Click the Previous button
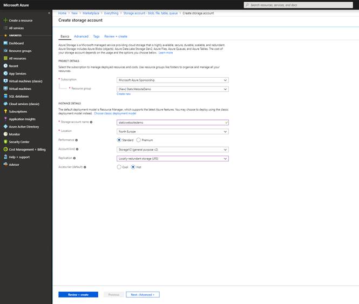 click(114, 295)
